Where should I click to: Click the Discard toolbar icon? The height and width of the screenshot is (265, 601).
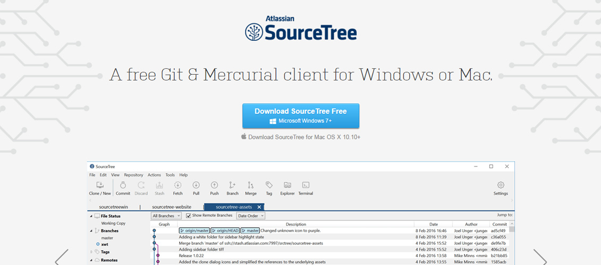tap(141, 185)
